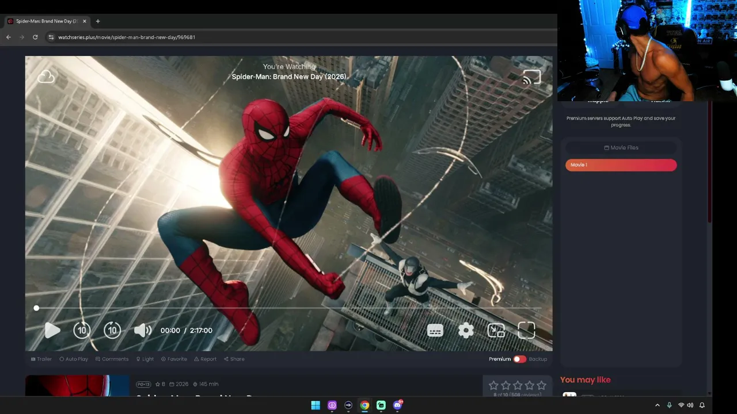The image size is (737, 414).
Task: Open the system volume tray icon
Action: (690, 405)
